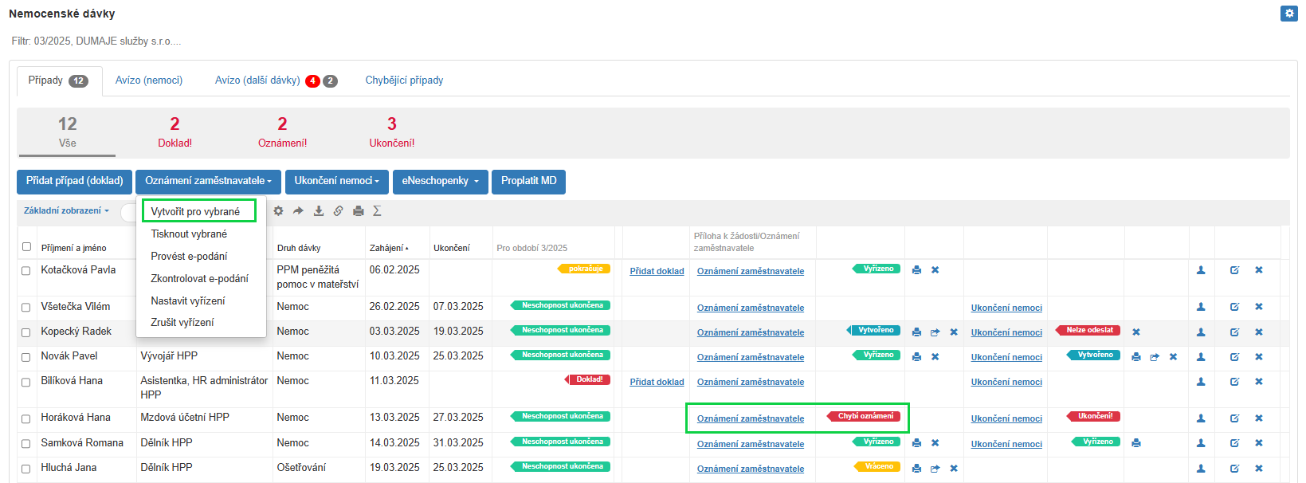Print oznámení for Samková Romana
1306x483 pixels.
tap(916, 443)
